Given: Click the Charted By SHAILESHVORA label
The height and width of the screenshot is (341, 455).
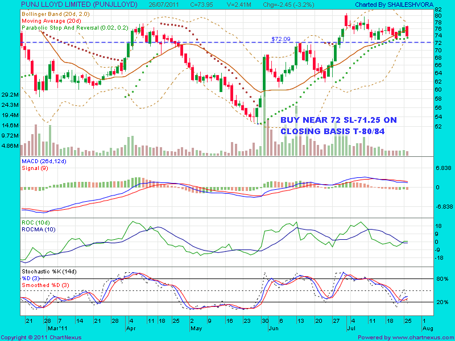Looking at the screenshot, I should click(394, 5).
